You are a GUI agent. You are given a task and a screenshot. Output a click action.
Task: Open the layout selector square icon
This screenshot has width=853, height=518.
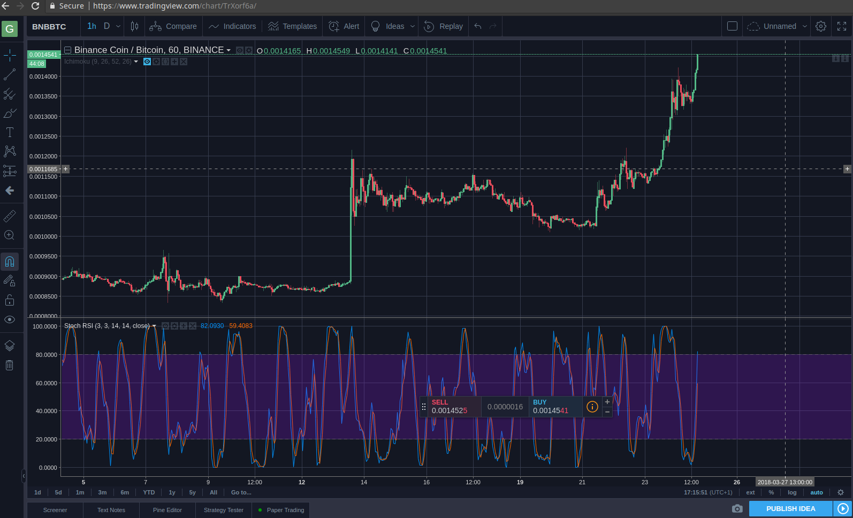click(733, 26)
